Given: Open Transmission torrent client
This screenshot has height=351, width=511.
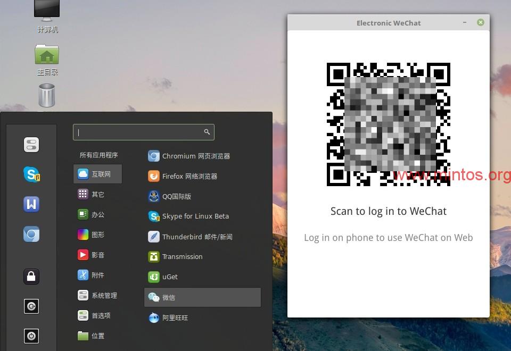Looking at the screenshot, I should pos(182,257).
